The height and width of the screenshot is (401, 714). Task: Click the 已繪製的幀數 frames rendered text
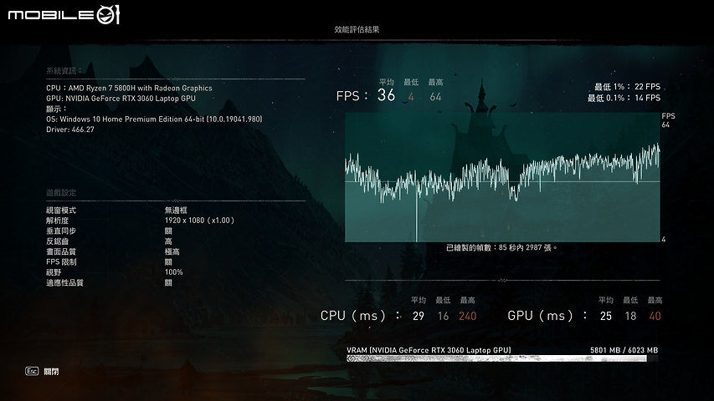(x=501, y=248)
